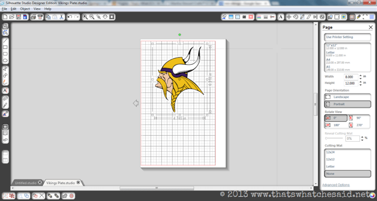Open the Scale window icon
This screenshot has width=377, height=201.
tap(302, 17)
